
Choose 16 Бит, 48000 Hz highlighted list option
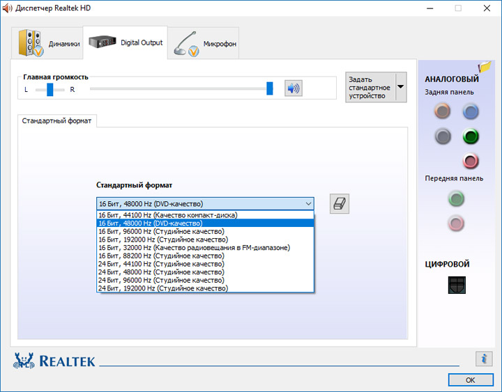(x=205, y=224)
